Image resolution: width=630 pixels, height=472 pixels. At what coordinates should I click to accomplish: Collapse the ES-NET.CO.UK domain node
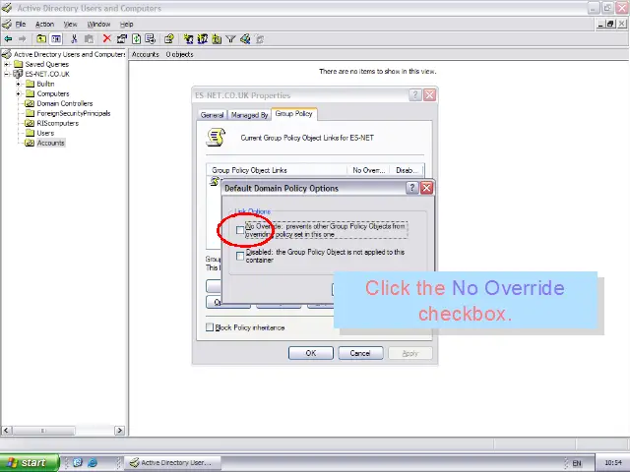coord(7,74)
